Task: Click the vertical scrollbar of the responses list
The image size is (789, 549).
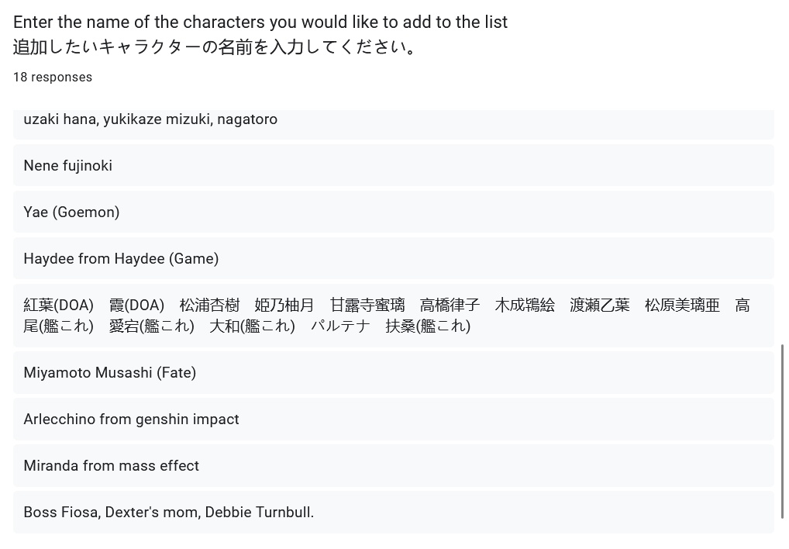Action: (x=783, y=430)
